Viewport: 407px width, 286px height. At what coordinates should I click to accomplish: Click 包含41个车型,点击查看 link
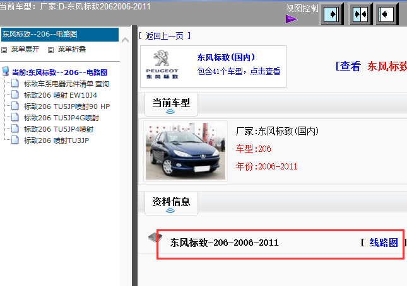[239, 71]
